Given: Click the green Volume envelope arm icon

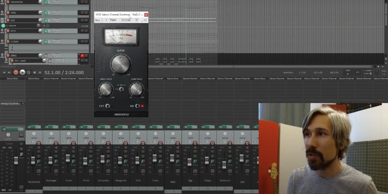Looking at the screenshot, I should (3, 26).
